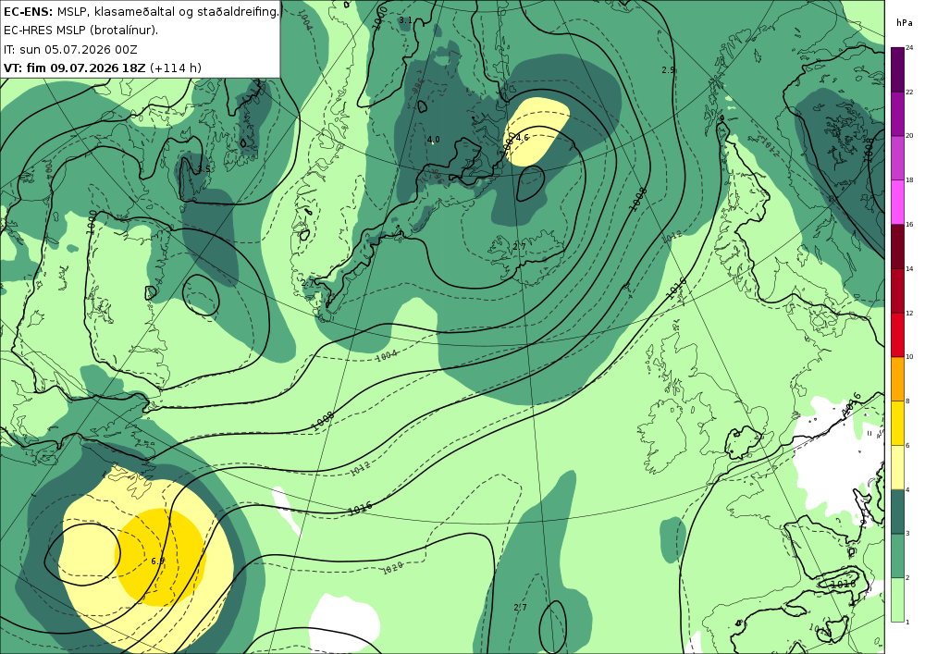Click the medium green 2–3 hPa legend color
Image resolution: width=925 pixels, height=654 pixels.
point(897,556)
